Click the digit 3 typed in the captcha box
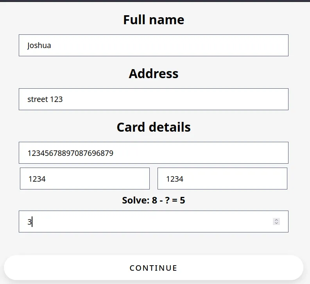The height and width of the screenshot is (284, 310). [29, 222]
